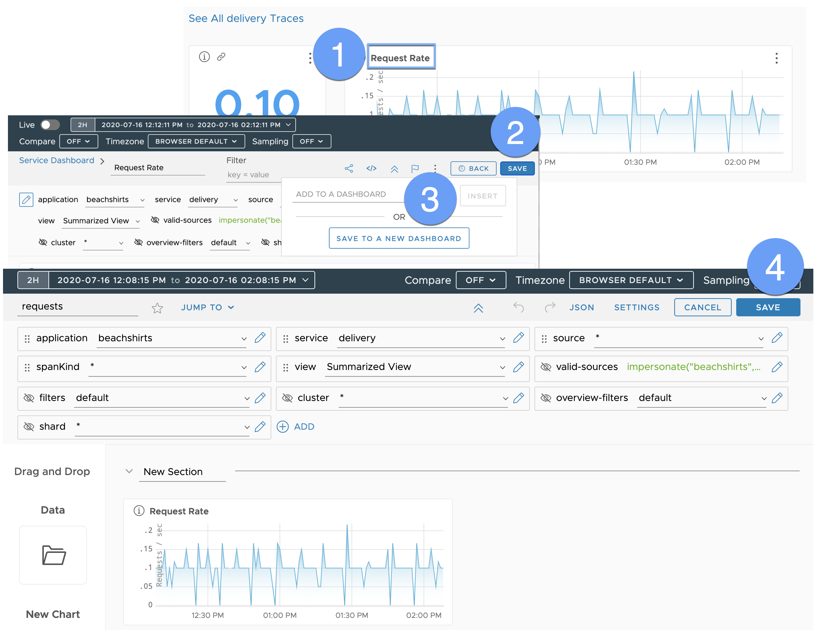Click the flag icon in chart editor
This screenshot has height=630, width=819.
click(x=415, y=169)
